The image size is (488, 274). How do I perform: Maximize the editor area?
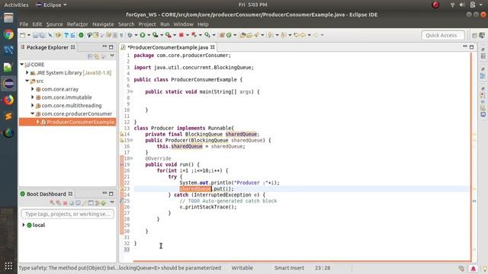471,47
